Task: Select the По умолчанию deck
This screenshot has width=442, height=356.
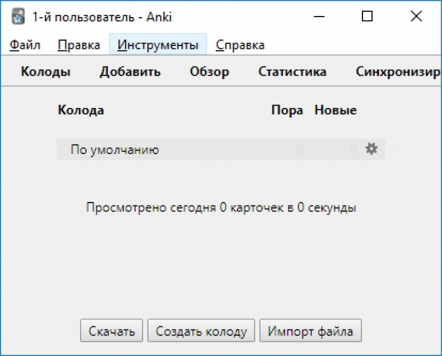Action: (x=115, y=150)
